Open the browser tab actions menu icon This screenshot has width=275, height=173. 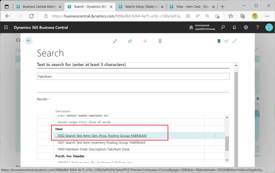click(6, 7)
